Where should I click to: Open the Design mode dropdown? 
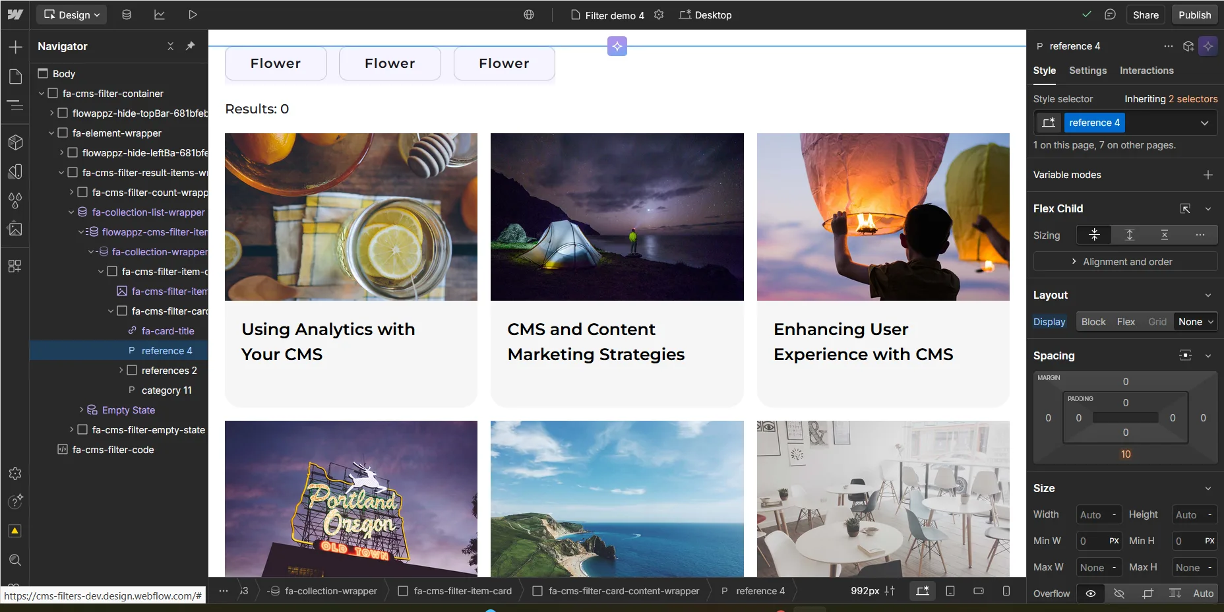(72, 15)
